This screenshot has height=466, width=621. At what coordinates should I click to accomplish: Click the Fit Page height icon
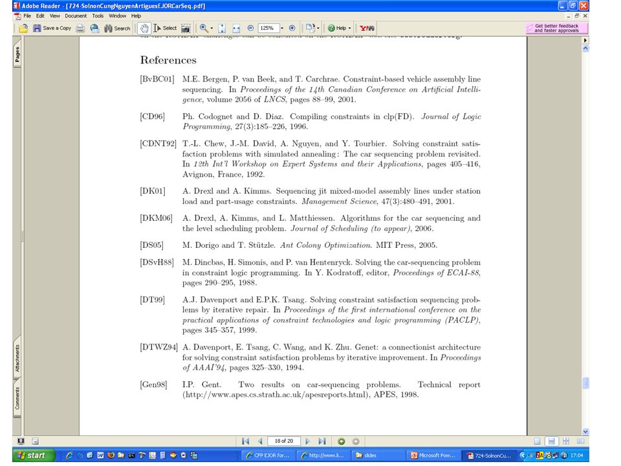pyautogui.click(x=222, y=28)
